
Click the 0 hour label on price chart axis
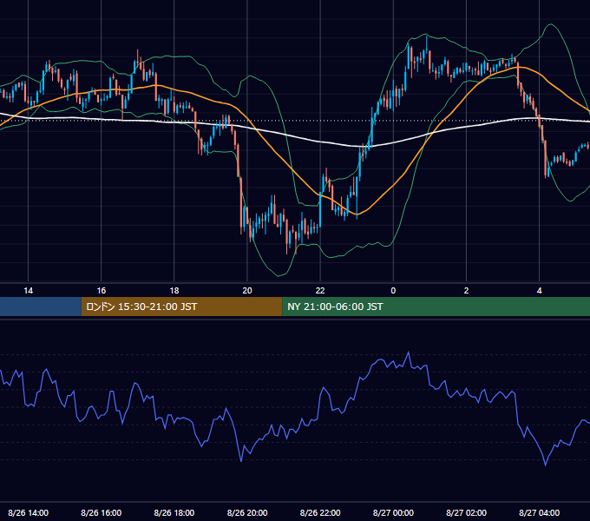[393, 291]
